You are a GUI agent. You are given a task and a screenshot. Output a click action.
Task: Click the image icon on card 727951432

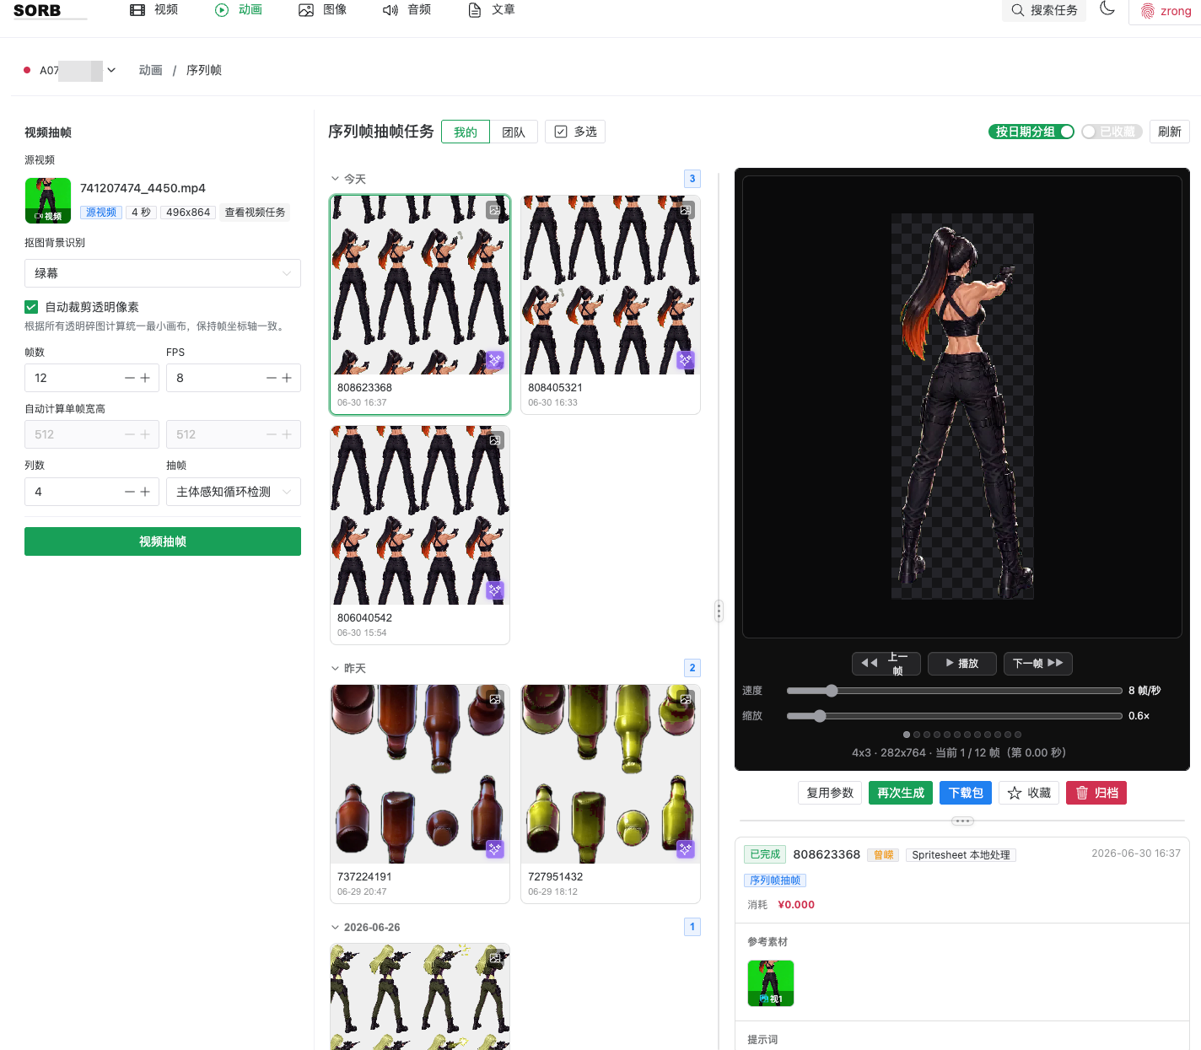686,699
